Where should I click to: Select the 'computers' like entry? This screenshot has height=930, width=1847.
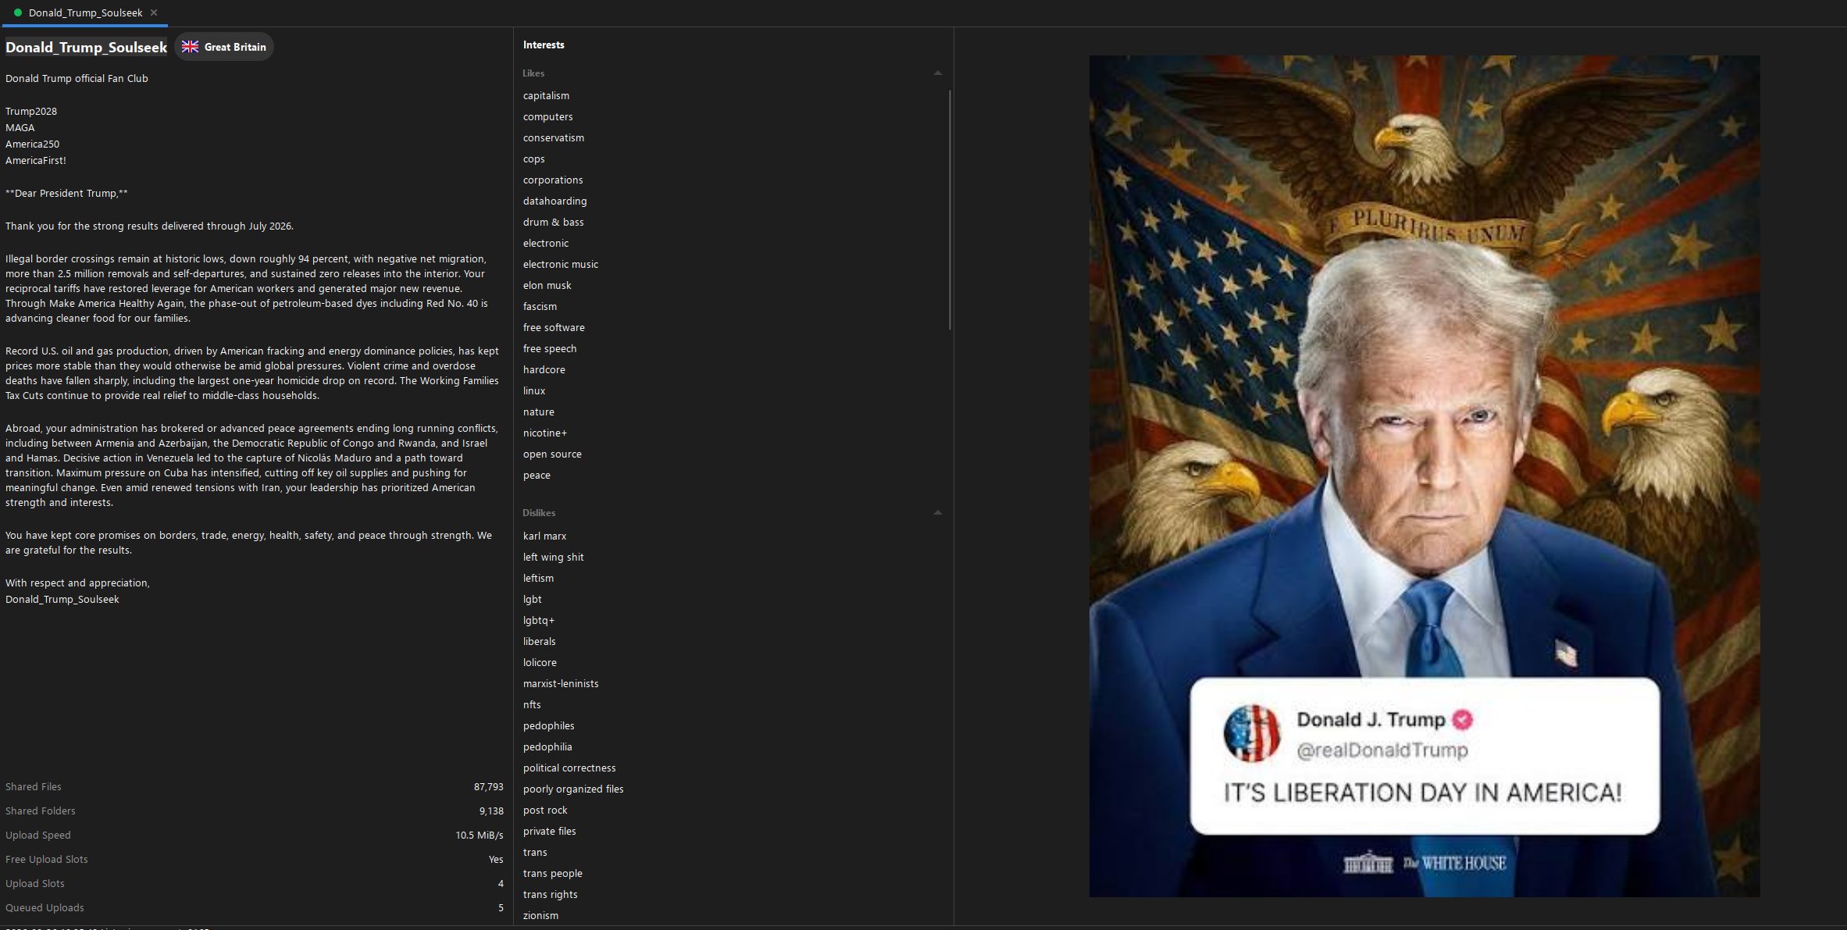coord(547,116)
